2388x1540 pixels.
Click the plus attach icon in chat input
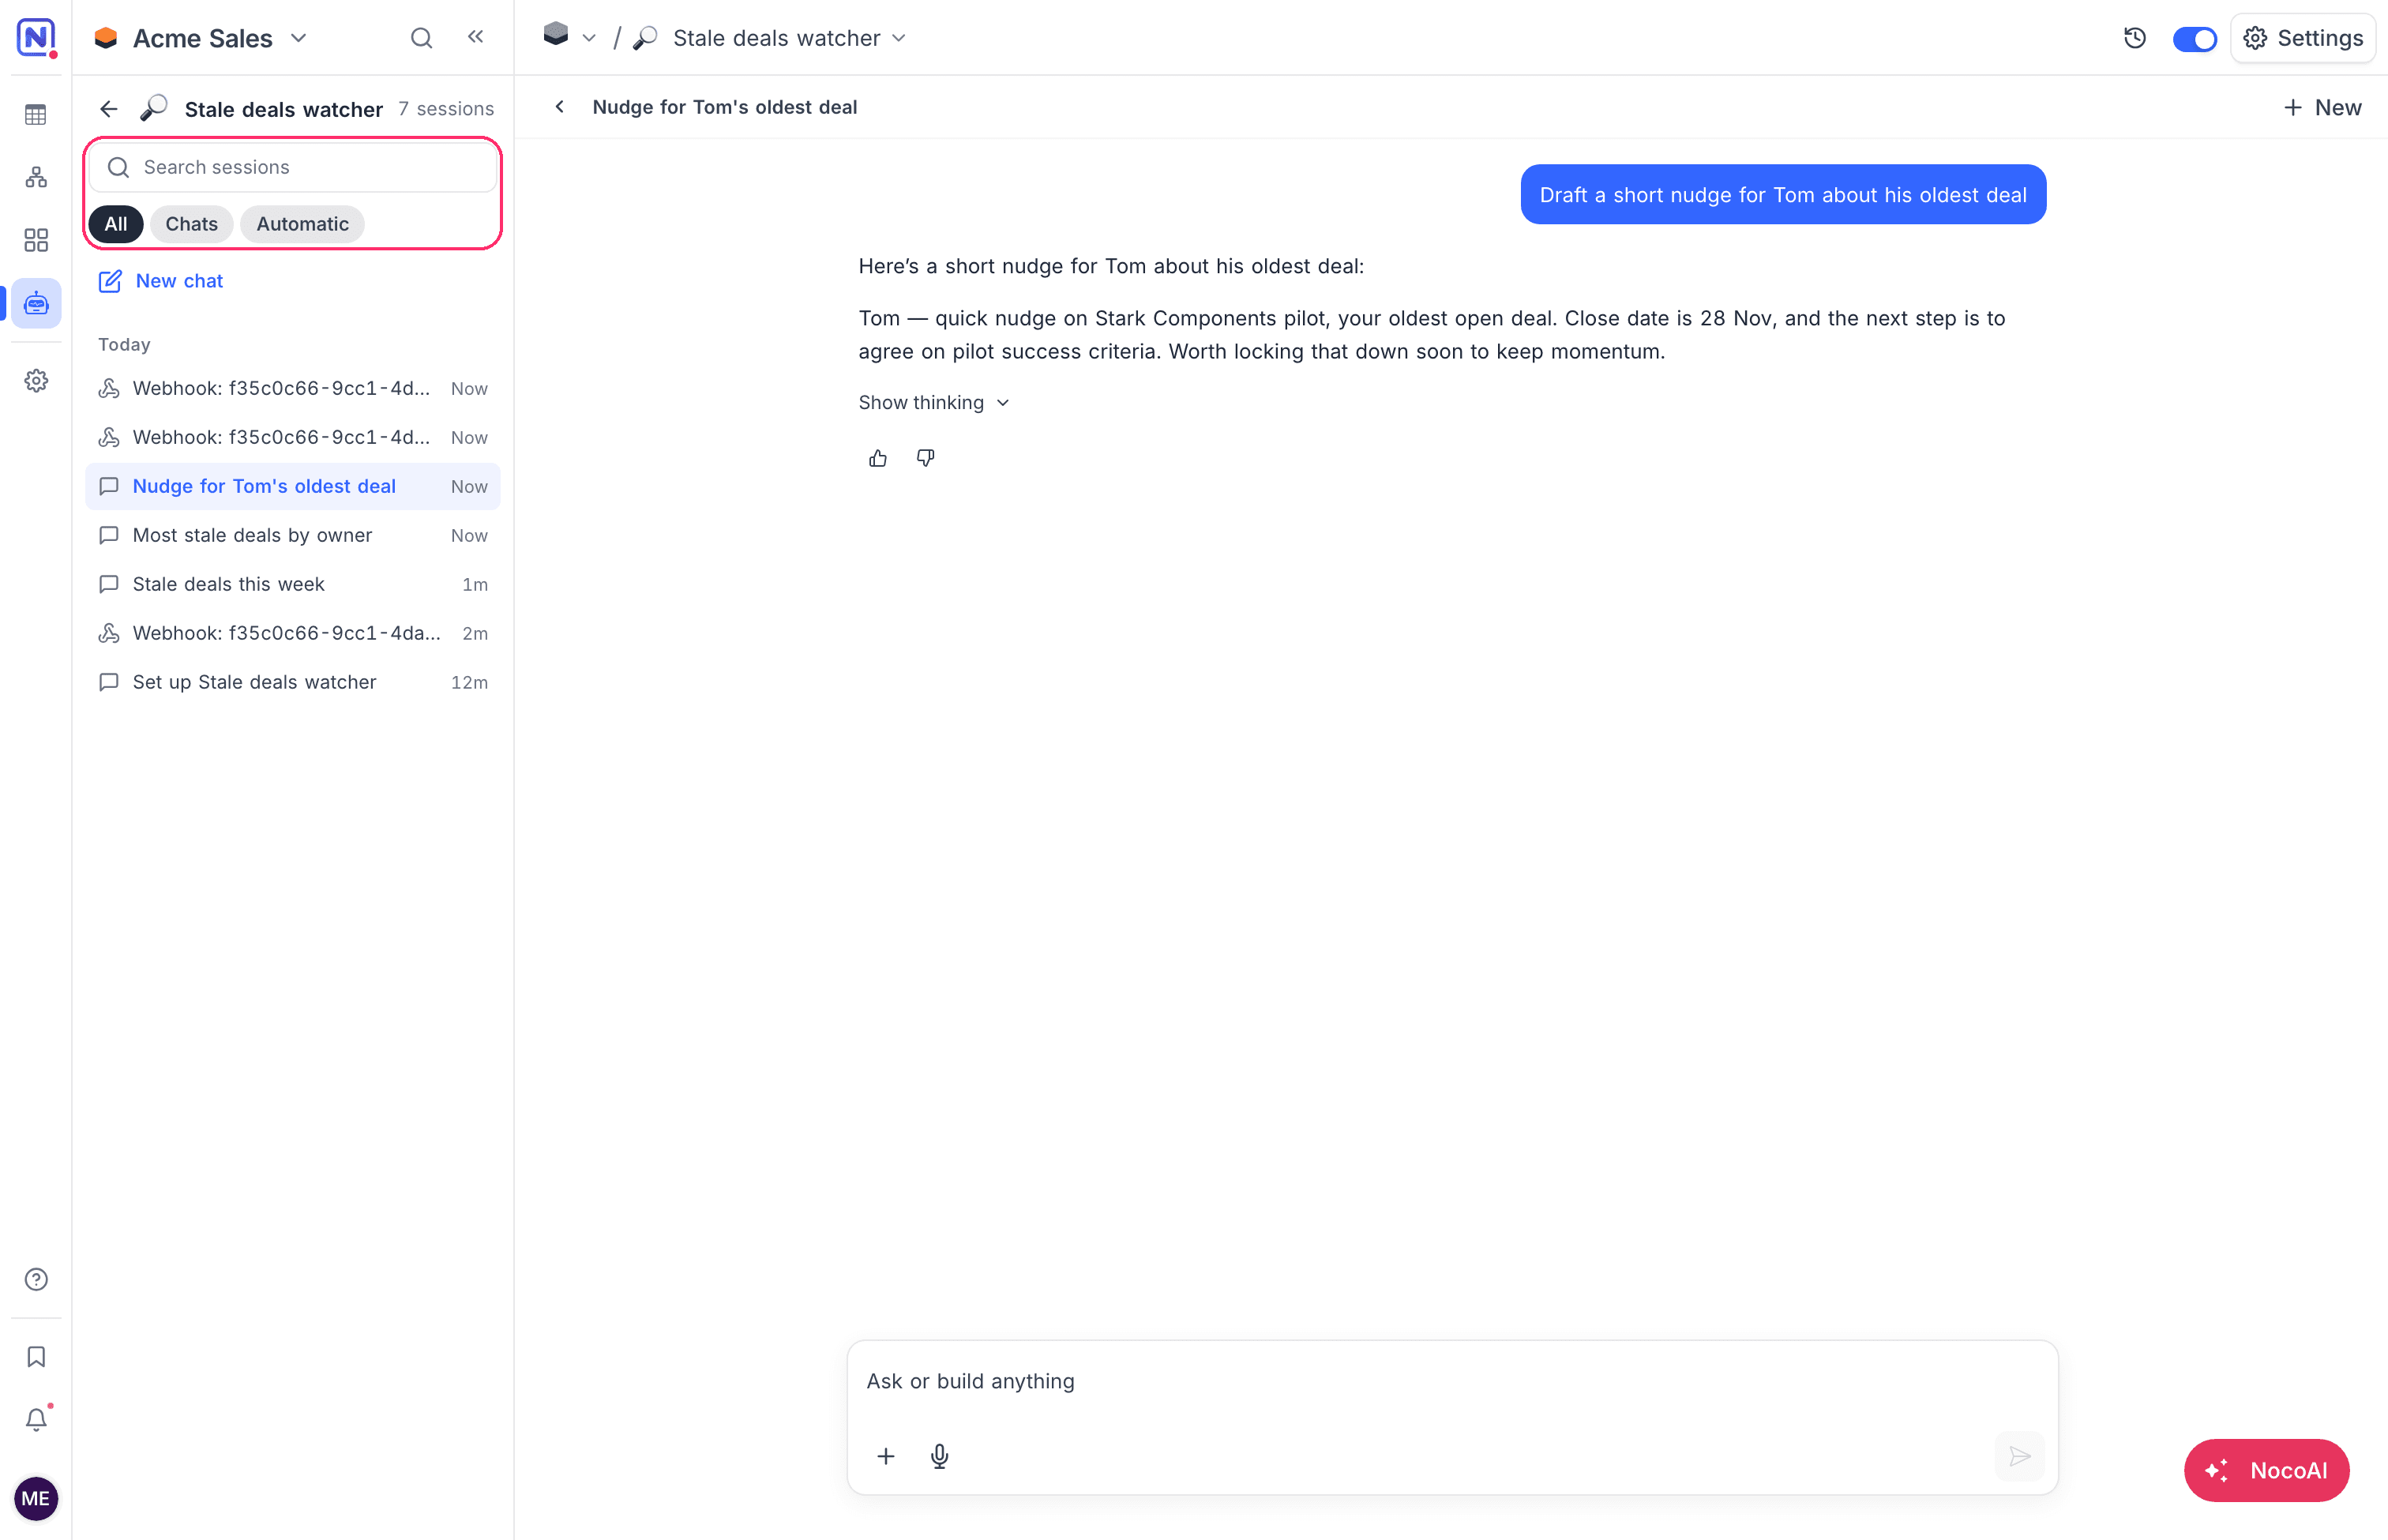tap(886, 1456)
